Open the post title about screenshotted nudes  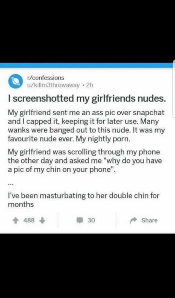click(x=87, y=98)
